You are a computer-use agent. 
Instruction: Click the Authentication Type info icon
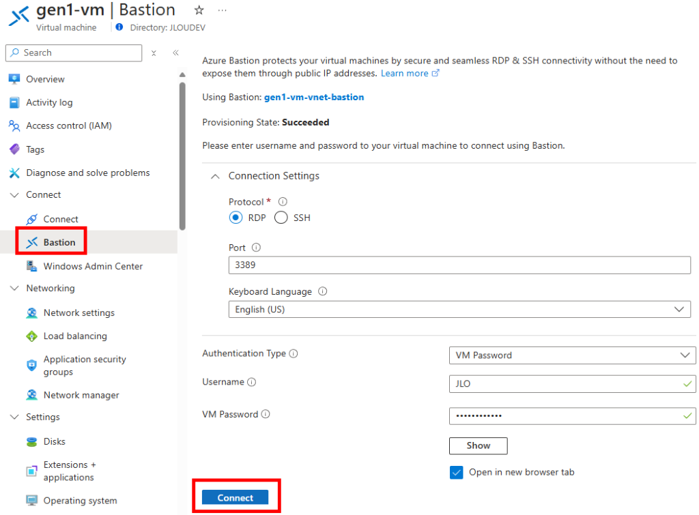[294, 354]
